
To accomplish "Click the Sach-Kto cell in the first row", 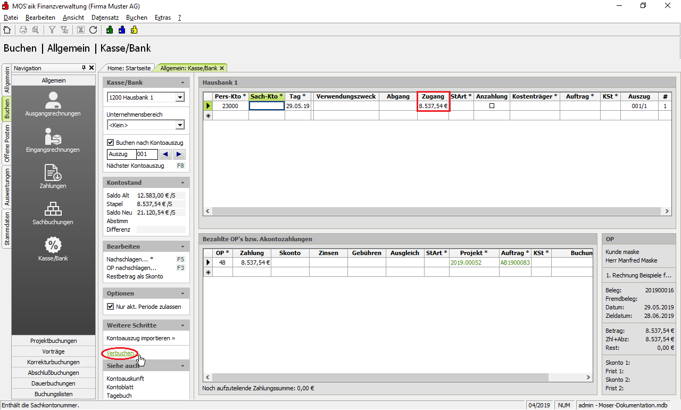I will [x=267, y=106].
